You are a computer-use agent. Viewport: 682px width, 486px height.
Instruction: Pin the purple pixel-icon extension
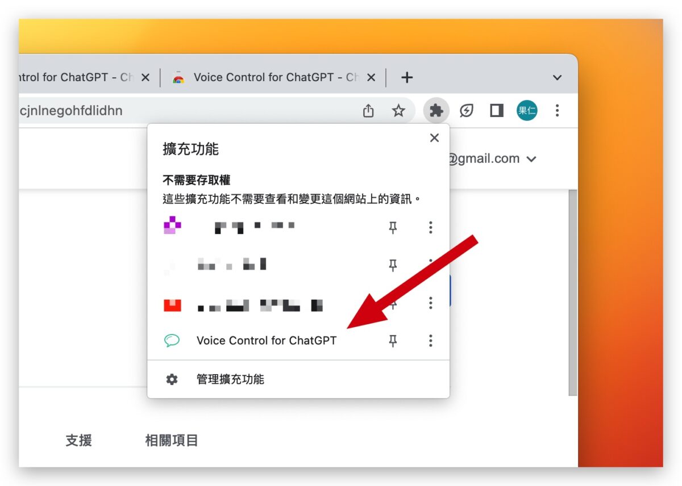393,228
